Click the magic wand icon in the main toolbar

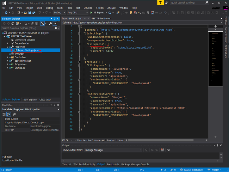[x=139, y=13]
